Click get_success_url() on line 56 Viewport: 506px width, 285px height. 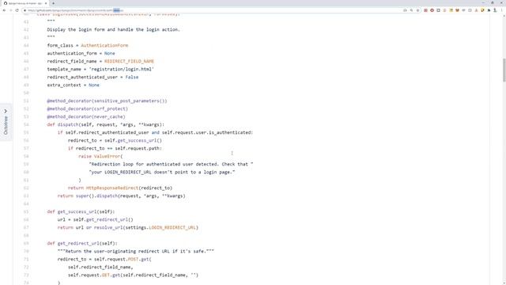click(139, 140)
